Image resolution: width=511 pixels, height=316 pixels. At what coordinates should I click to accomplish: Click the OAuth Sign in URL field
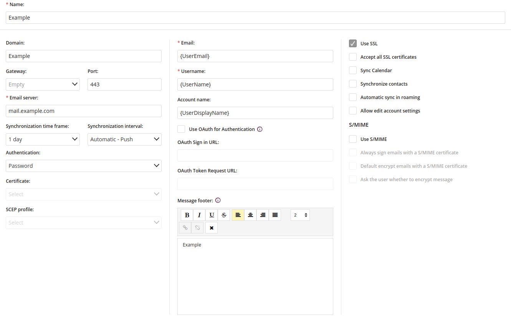coord(255,156)
